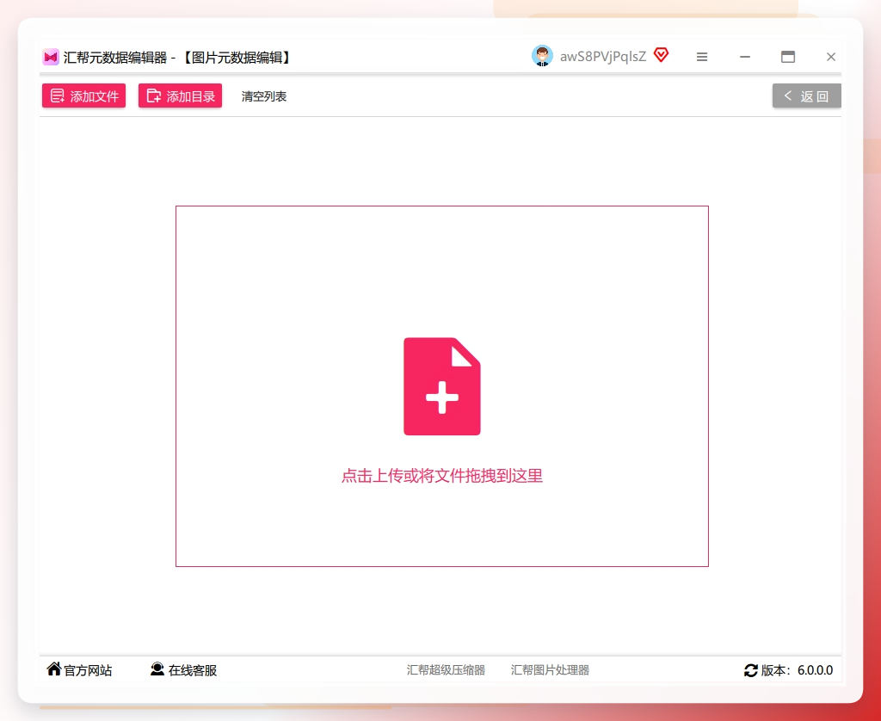881x721 pixels.
Task: Maximize the application window
Action: 788,57
